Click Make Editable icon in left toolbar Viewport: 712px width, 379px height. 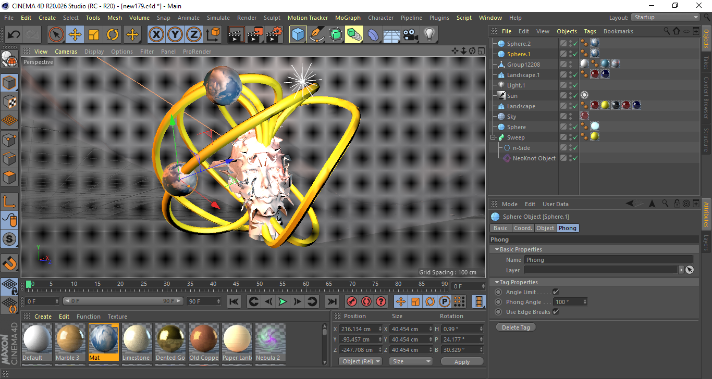click(x=9, y=60)
